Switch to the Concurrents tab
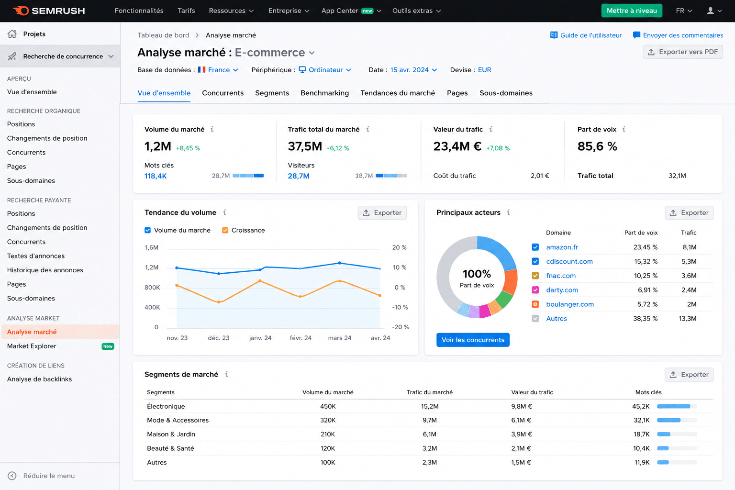The height and width of the screenshot is (490, 735). (x=223, y=93)
